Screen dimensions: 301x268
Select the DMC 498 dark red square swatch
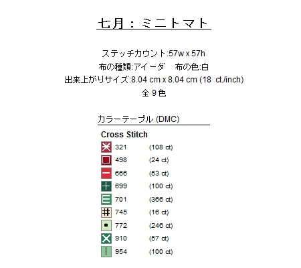[106, 160]
